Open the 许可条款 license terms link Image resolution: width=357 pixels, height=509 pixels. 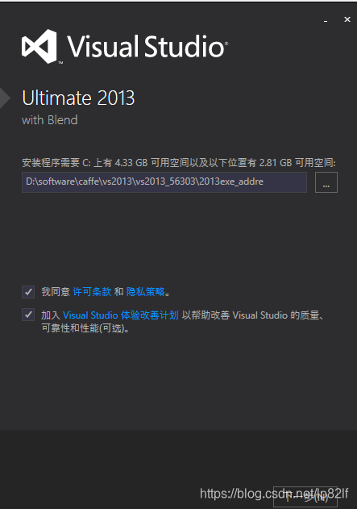[x=92, y=292]
